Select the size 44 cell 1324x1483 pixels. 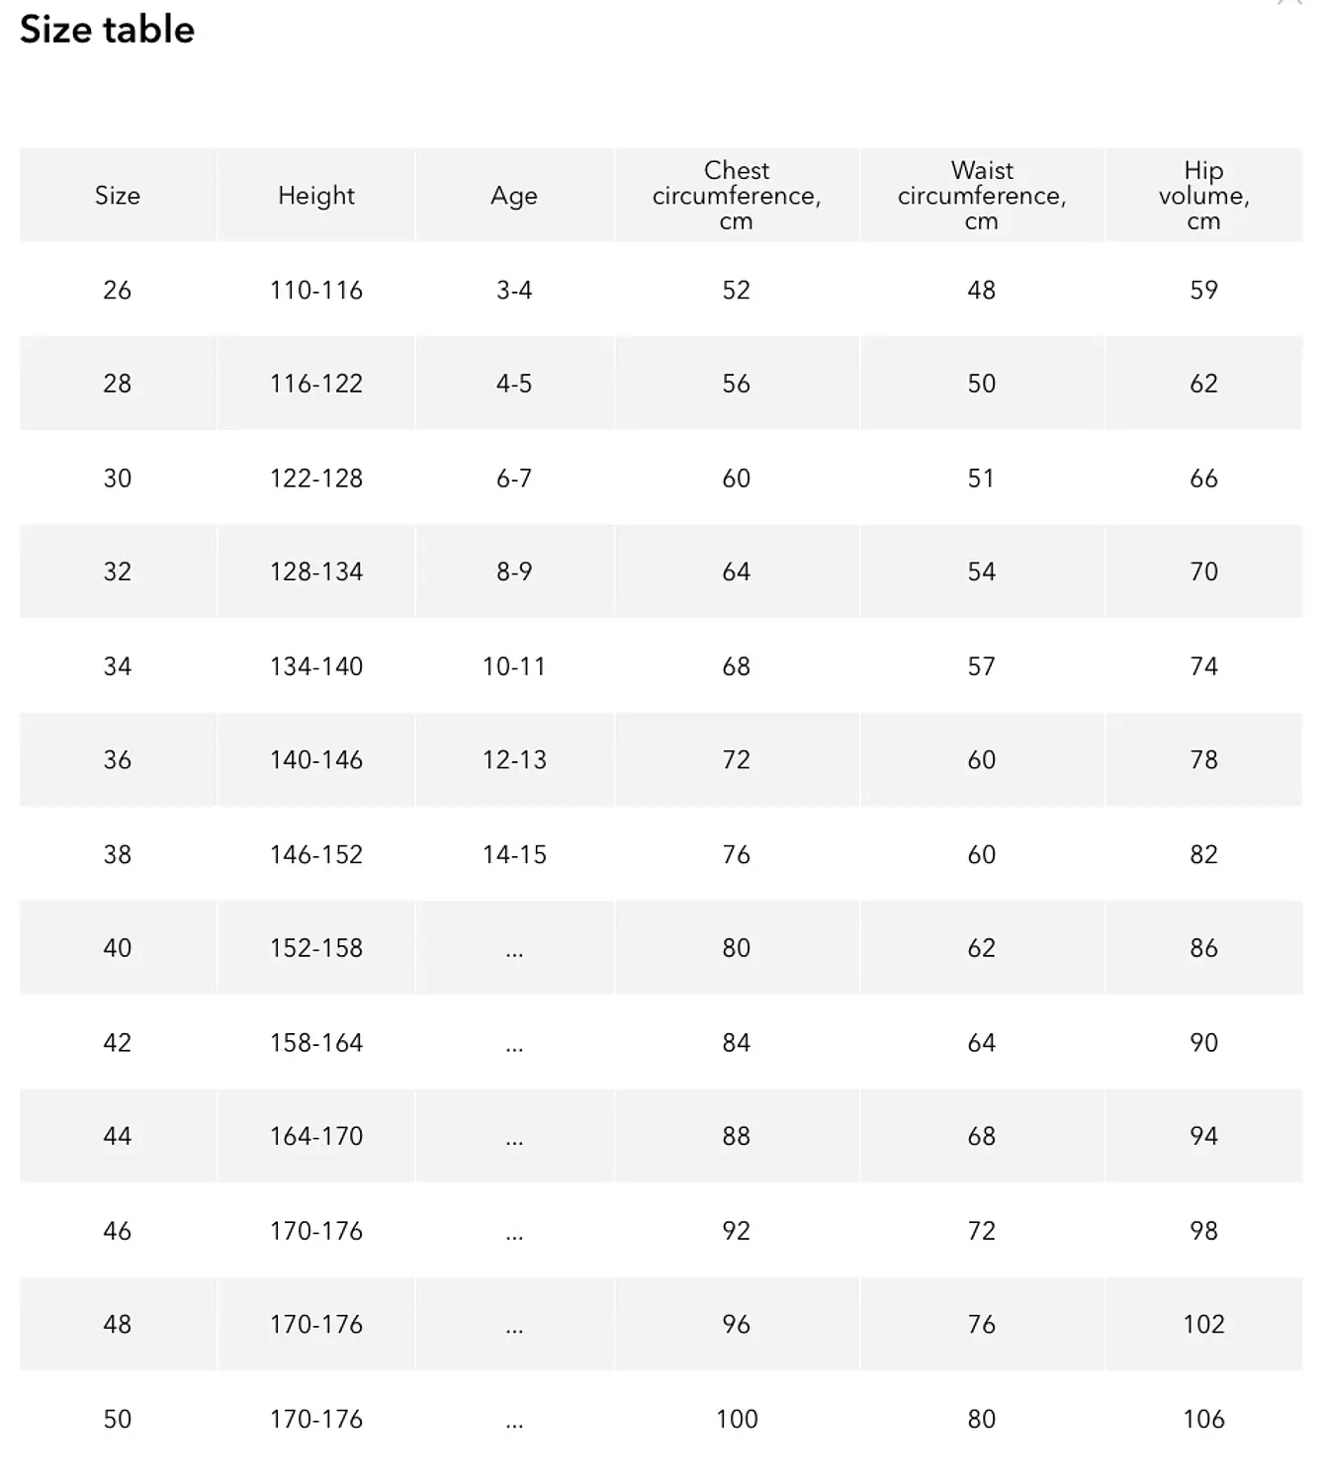tap(118, 1136)
